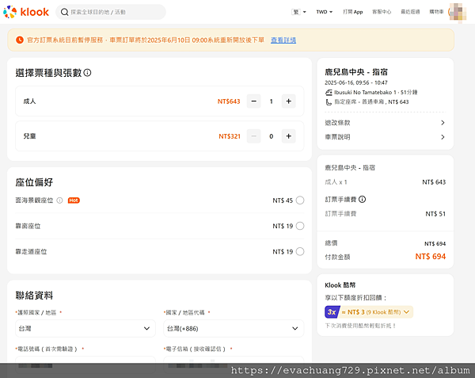Click the date 2025-06-16, 09:56 - 10:47
The height and width of the screenshot is (378, 475).
point(356,82)
